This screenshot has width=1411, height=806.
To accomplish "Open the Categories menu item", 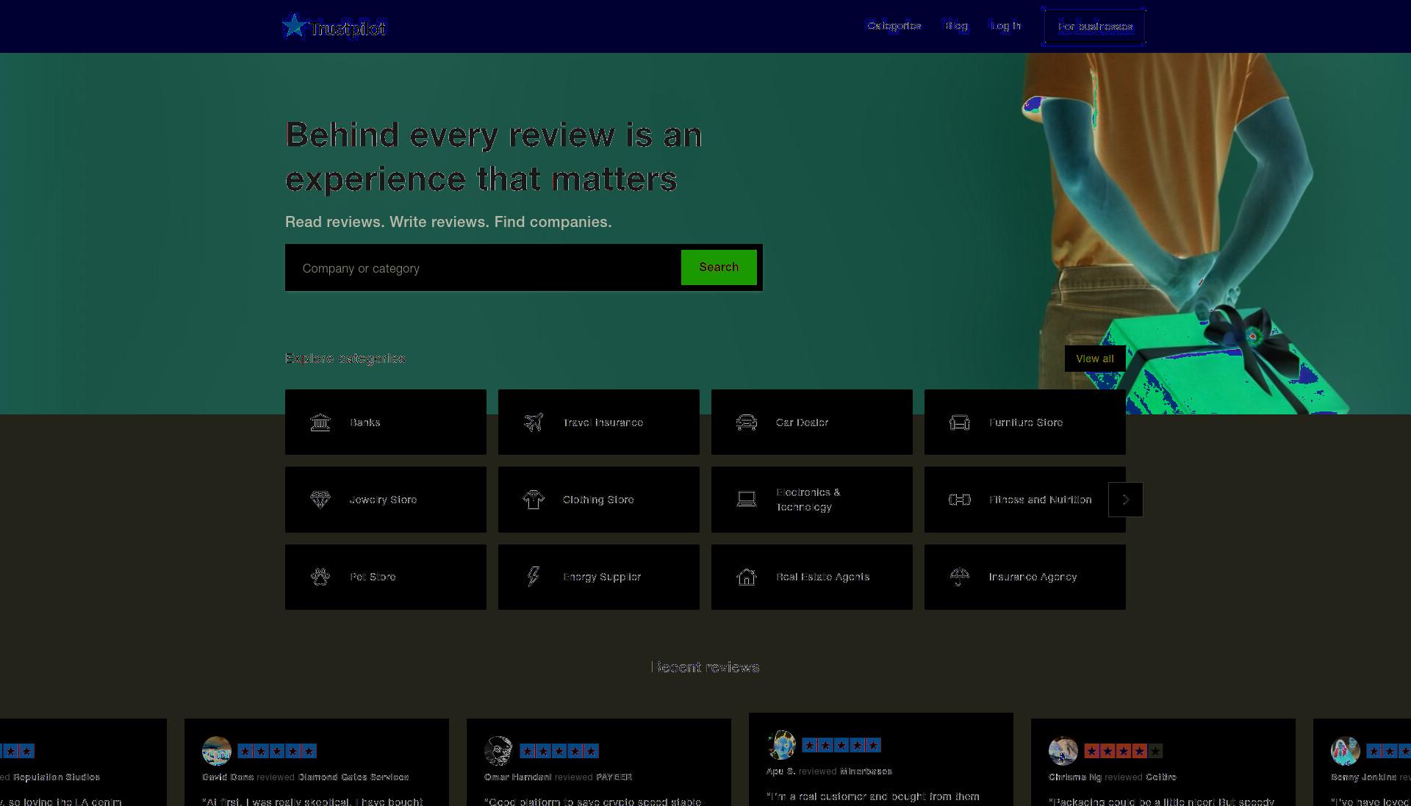I will coord(894,26).
